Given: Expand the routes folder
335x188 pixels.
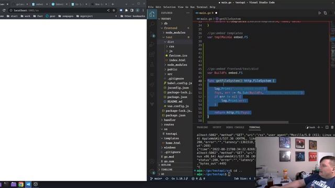Looking at the screenshot, I should [169, 124].
